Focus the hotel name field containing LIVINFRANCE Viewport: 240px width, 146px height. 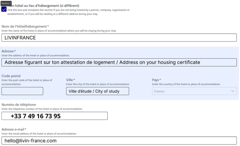click(x=119, y=38)
